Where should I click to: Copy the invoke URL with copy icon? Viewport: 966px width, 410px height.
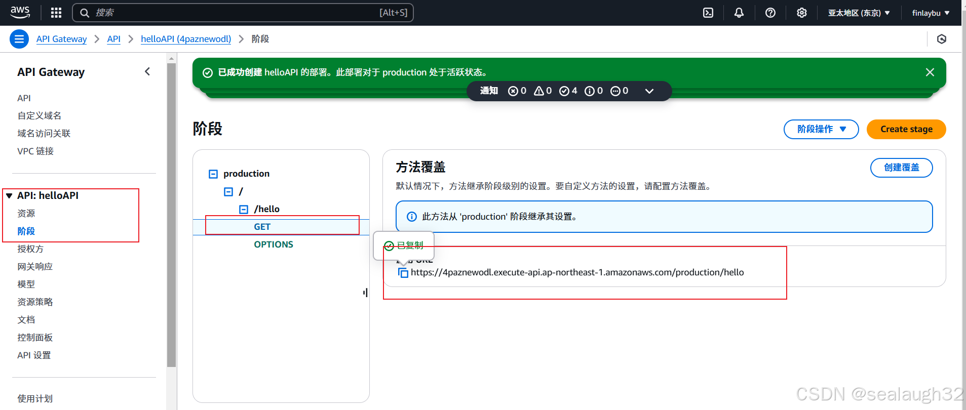403,273
